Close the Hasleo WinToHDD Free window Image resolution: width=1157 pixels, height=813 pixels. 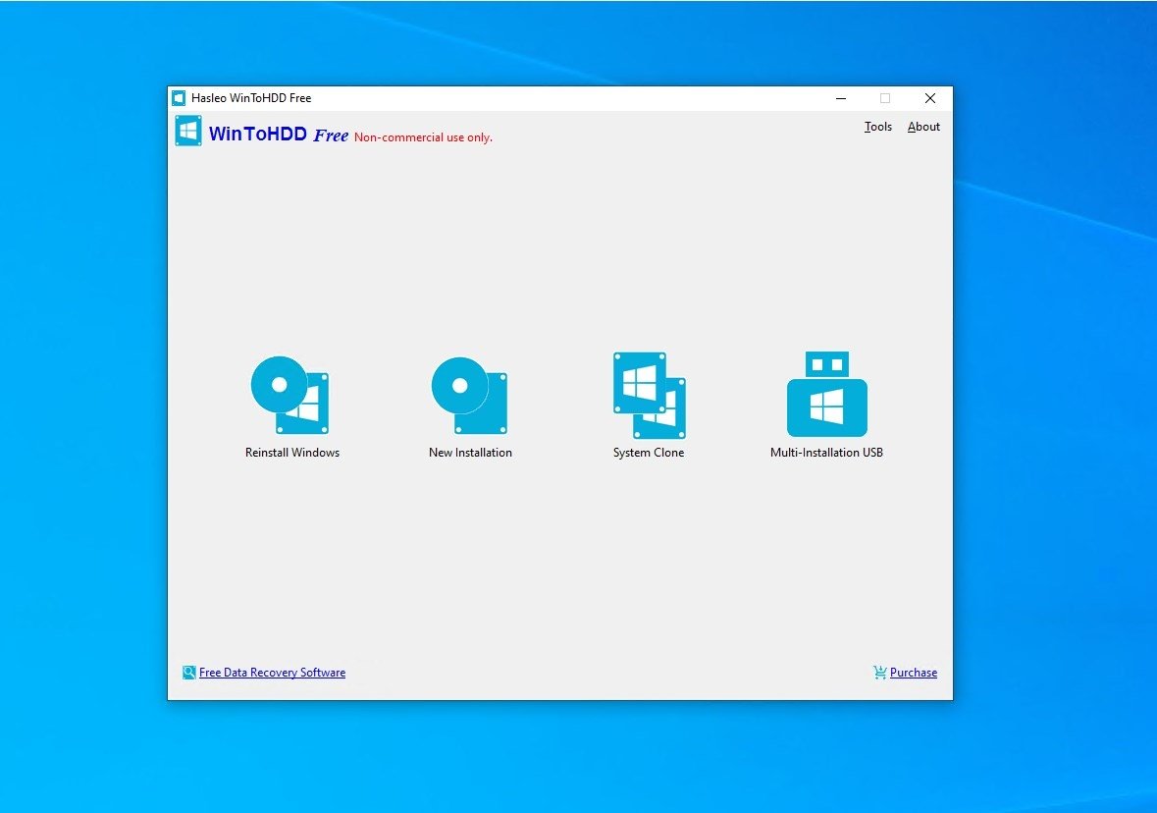[x=929, y=98]
